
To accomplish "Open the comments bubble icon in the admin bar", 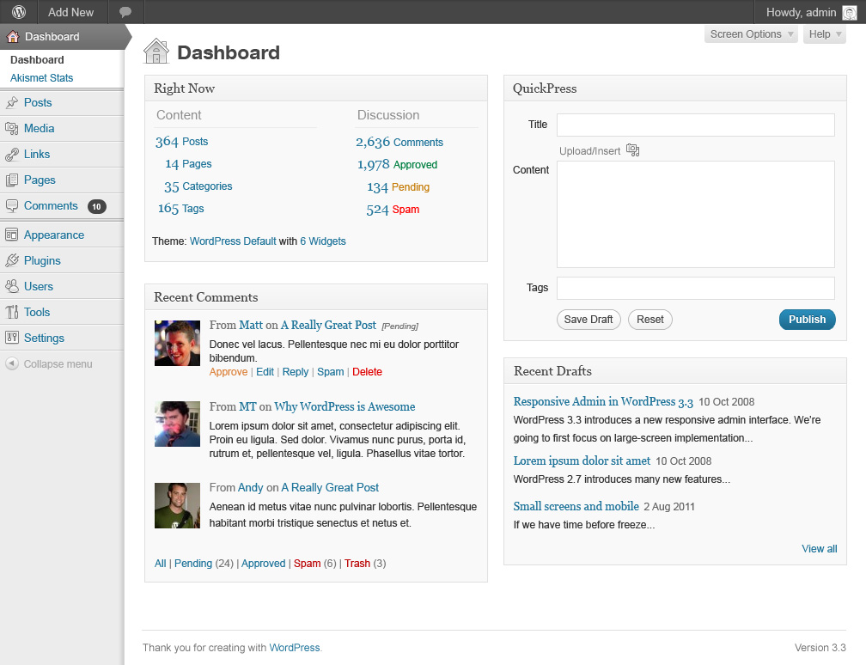I will (x=125, y=12).
